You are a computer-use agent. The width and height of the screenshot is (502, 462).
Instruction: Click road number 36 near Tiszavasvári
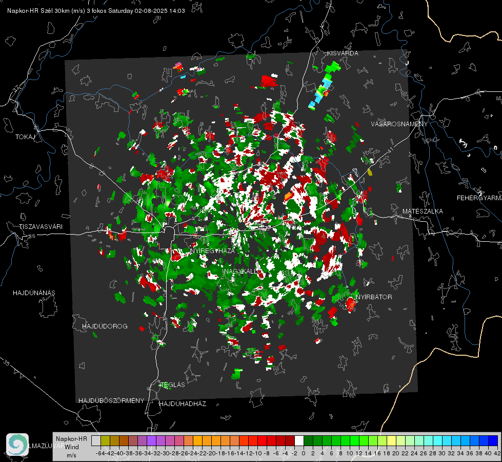32,236
